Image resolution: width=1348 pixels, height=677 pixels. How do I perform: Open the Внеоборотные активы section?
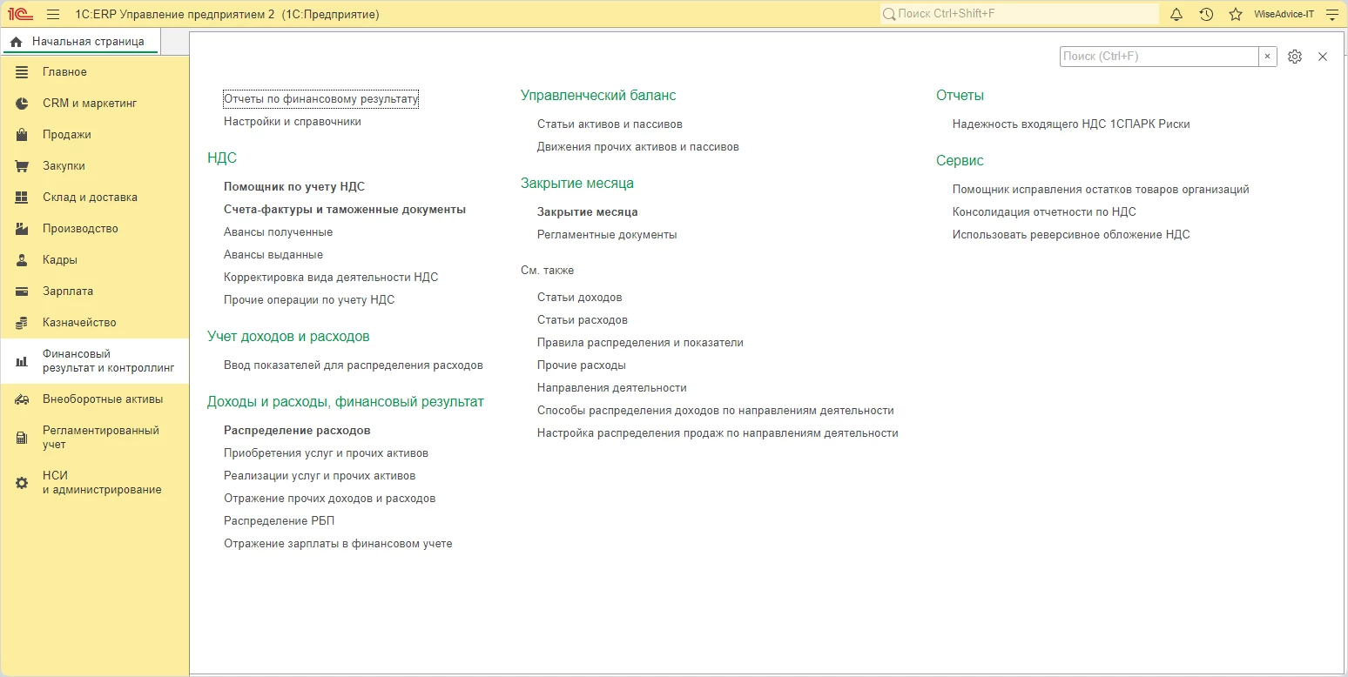(94, 399)
